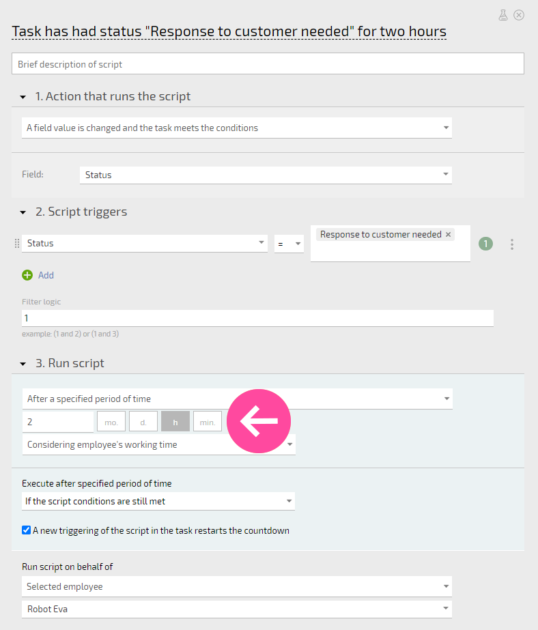The height and width of the screenshot is (630, 538).
Task: Collapse section '1. Action that runs the script'
Action: [x=23, y=97]
